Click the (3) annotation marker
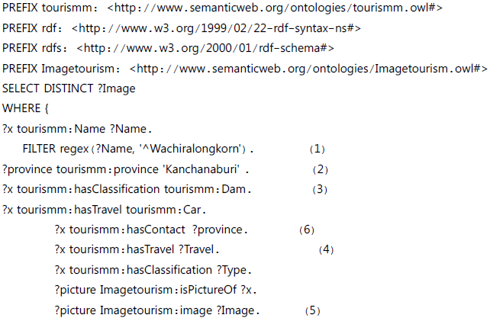Image resolution: width=490 pixels, height=321 pixels. [320, 188]
